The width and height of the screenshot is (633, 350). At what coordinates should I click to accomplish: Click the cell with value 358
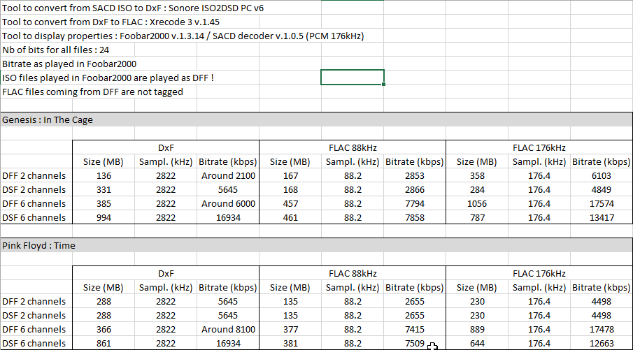click(477, 176)
